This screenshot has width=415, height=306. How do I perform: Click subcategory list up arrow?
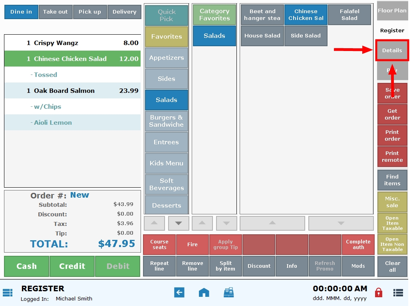[202, 223]
